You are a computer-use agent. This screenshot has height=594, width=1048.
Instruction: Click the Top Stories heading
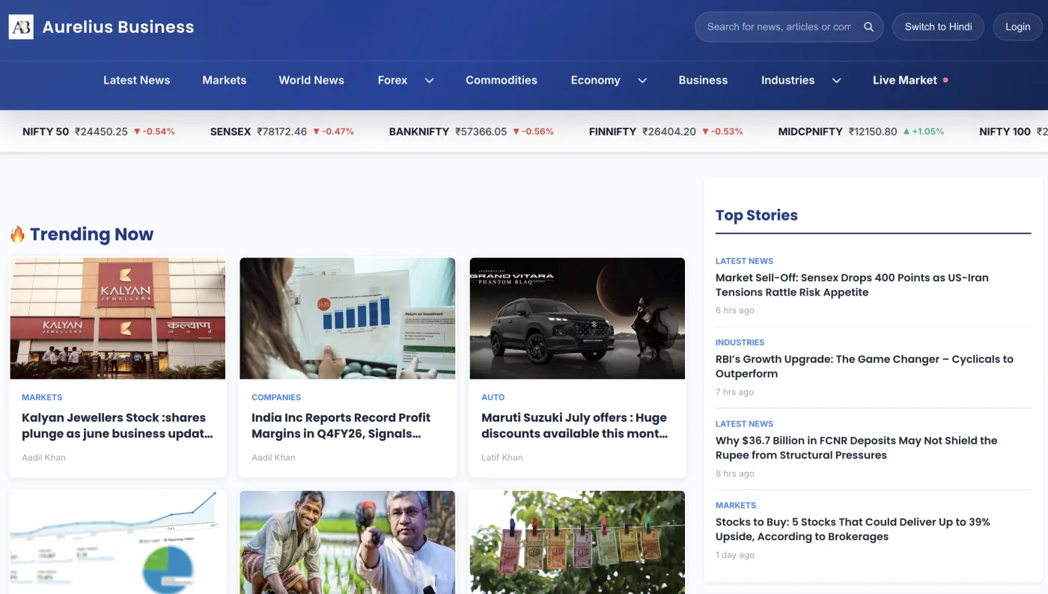pos(757,215)
